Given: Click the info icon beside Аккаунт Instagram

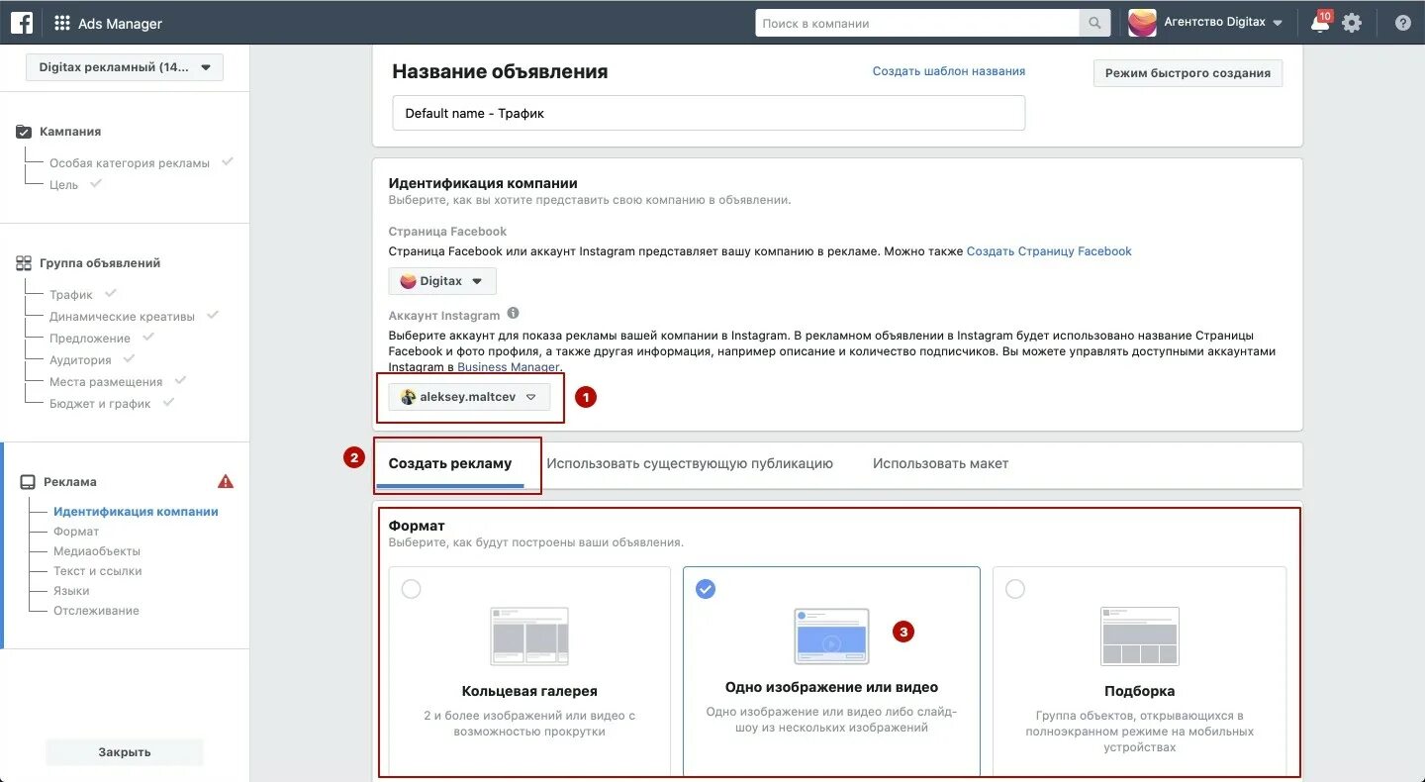Looking at the screenshot, I should tap(513, 314).
